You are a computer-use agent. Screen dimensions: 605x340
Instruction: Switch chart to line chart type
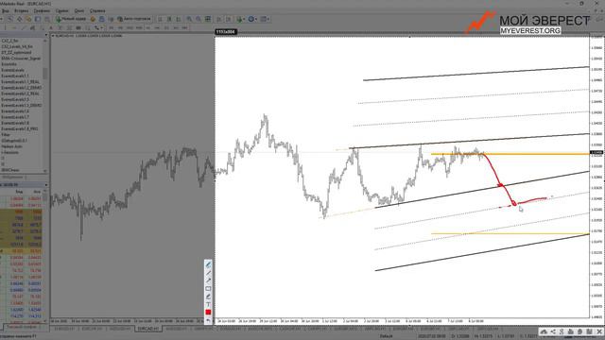pos(179,19)
